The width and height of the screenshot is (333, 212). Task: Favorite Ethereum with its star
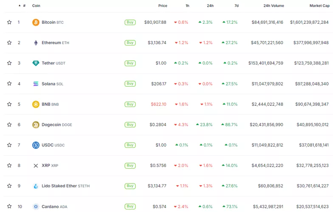[x=9, y=42]
